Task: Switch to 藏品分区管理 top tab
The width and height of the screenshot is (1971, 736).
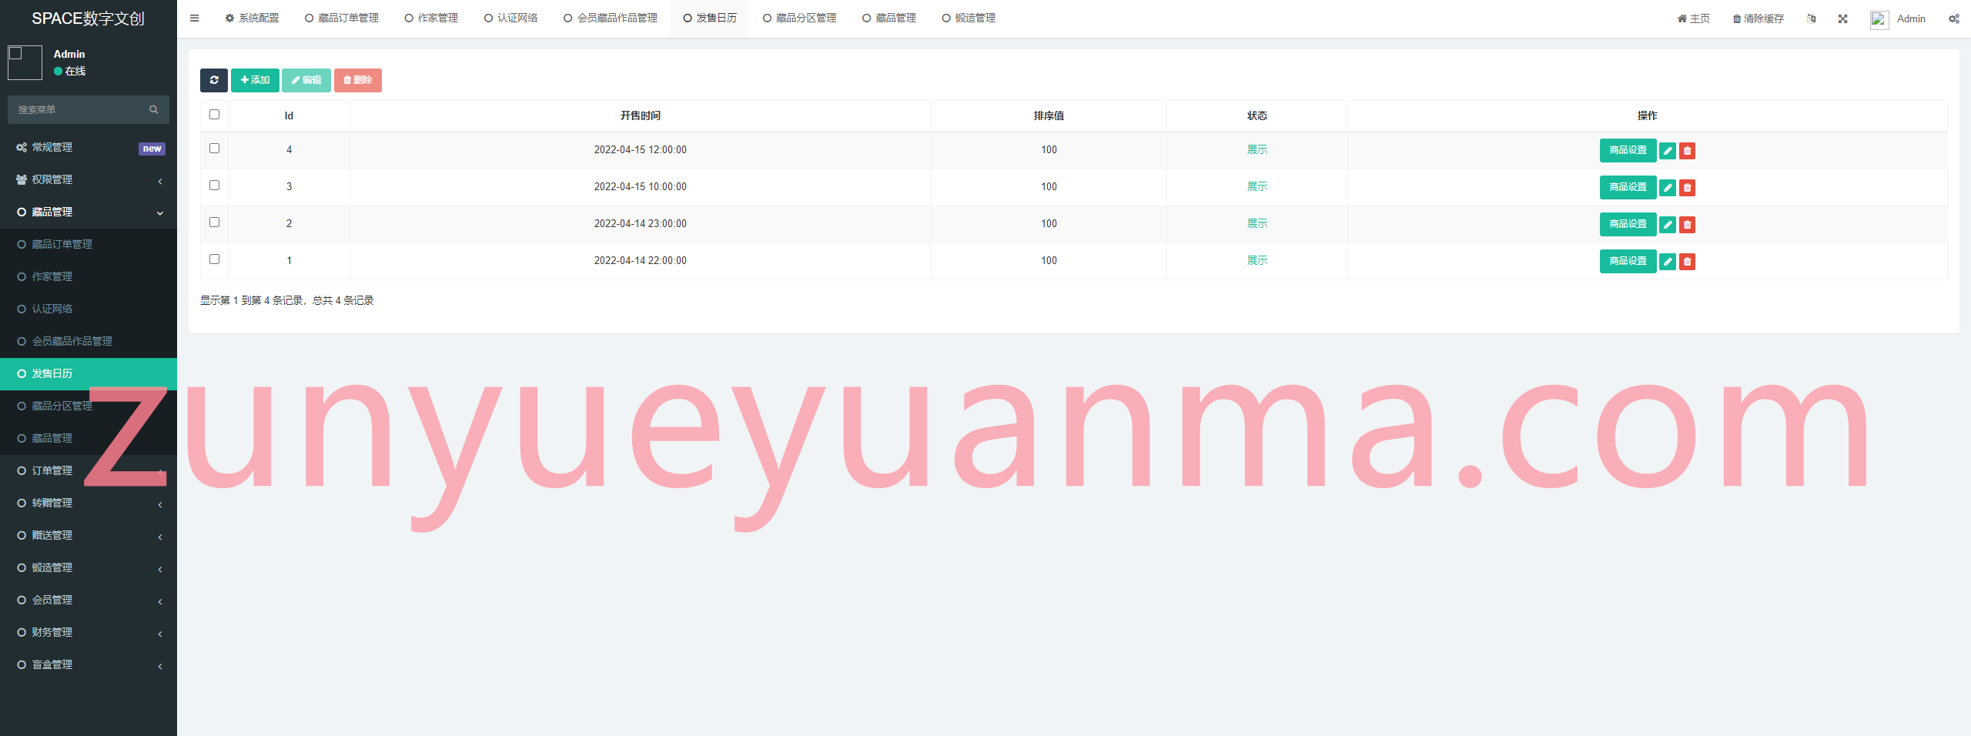Action: click(799, 18)
